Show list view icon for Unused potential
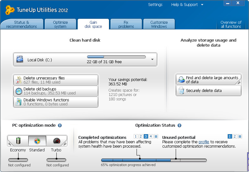 [240, 136]
